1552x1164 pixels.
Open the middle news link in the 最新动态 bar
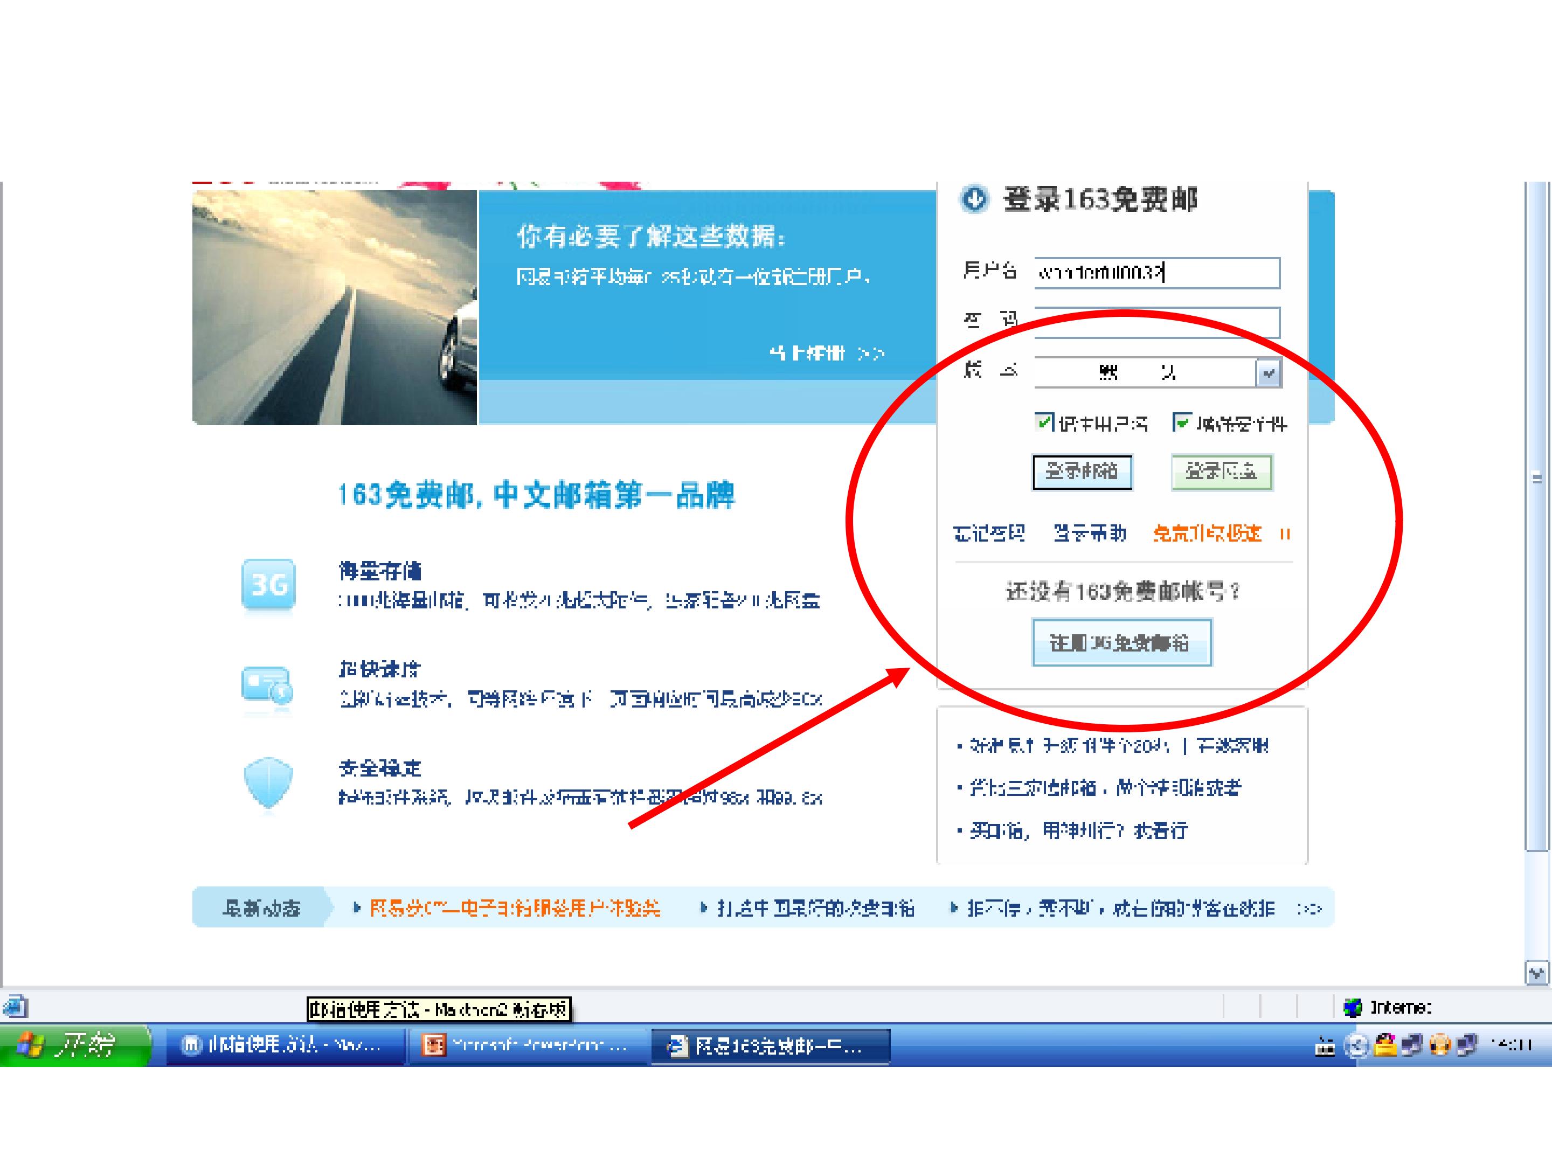(x=816, y=908)
